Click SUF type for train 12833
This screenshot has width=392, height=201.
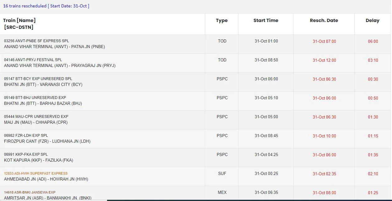click(x=222, y=173)
